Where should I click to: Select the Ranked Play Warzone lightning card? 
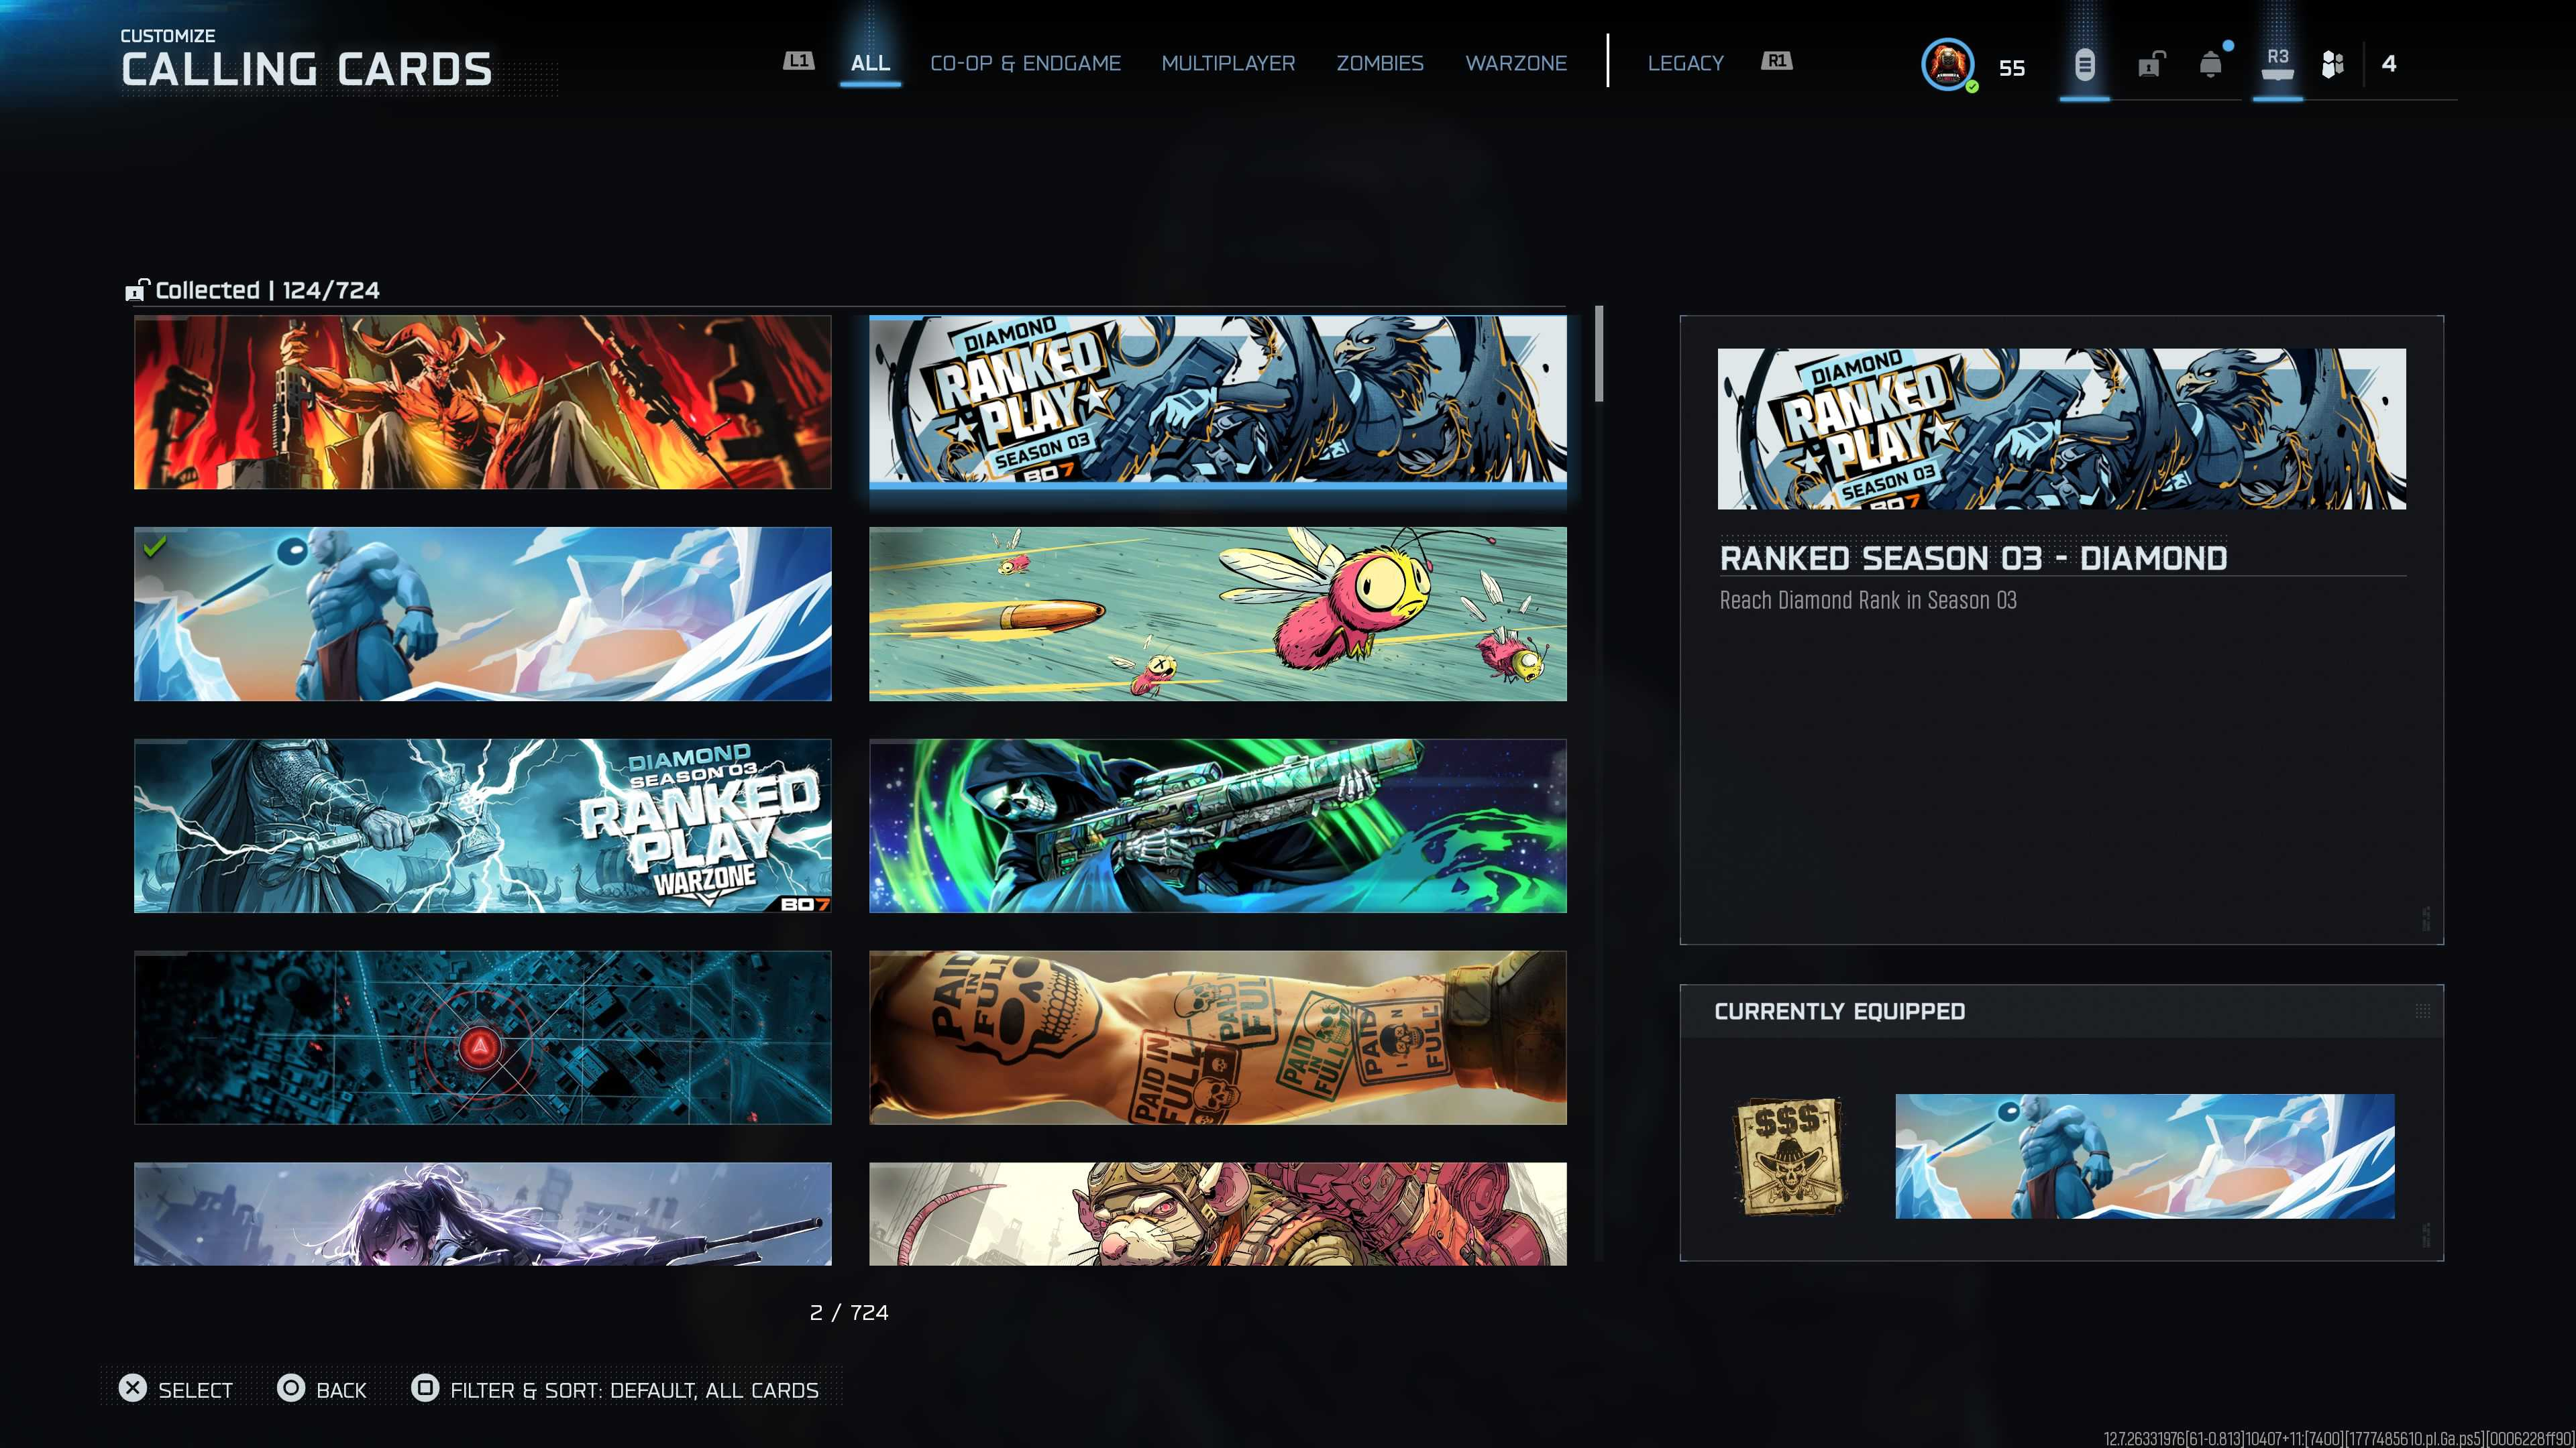pos(483,825)
